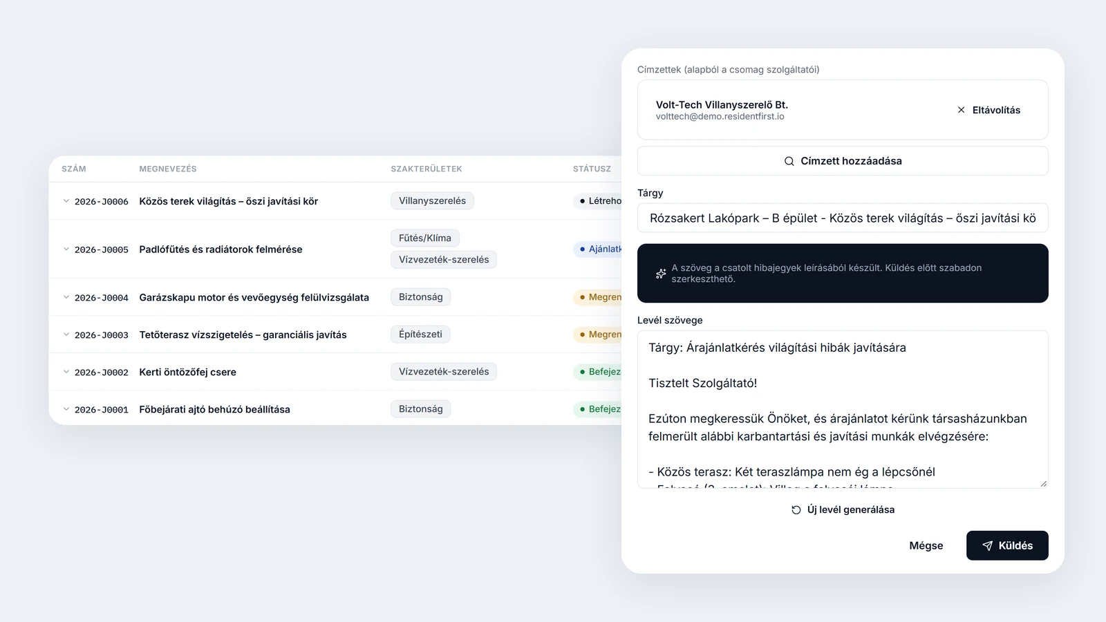Sort by the SZÁM column header
Viewport: 1106px width, 622px height.
[x=74, y=169]
